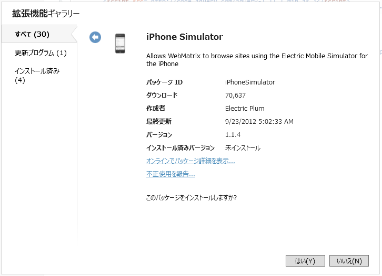Click package ID value iPhoneSimulator

(x=250, y=82)
